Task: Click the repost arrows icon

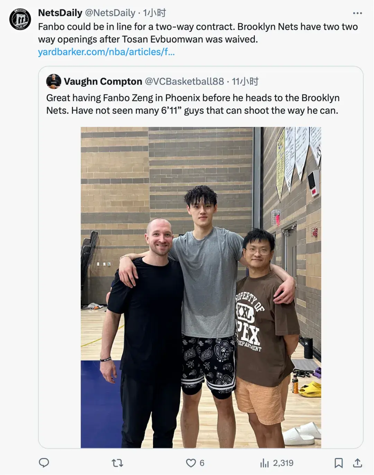Action: [117, 463]
